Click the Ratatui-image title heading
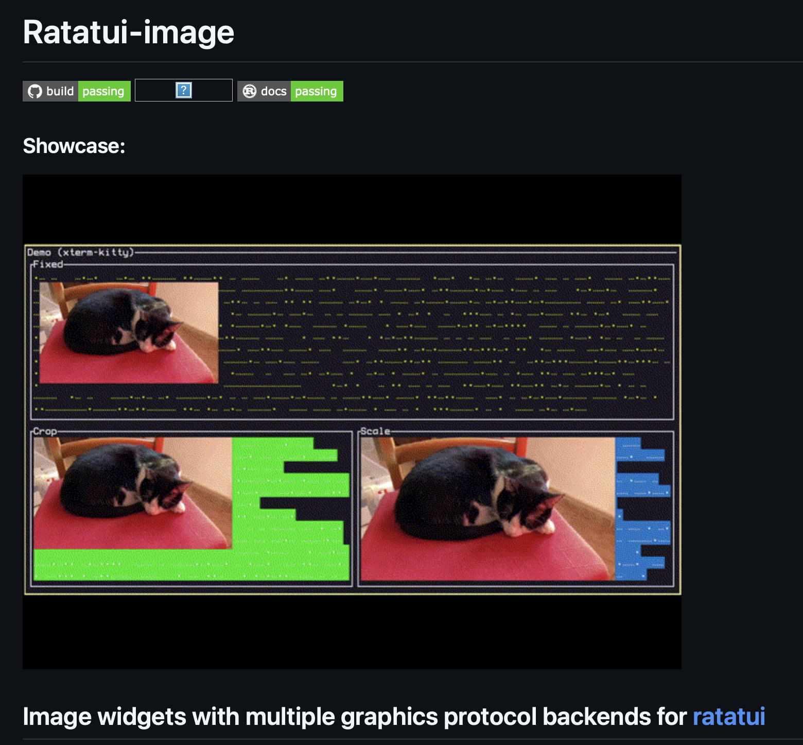This screenshot has width=803, height=745. [129, 32]
